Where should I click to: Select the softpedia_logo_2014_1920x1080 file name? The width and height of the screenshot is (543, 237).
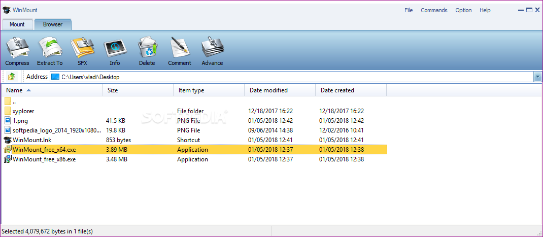click(57, 130)
